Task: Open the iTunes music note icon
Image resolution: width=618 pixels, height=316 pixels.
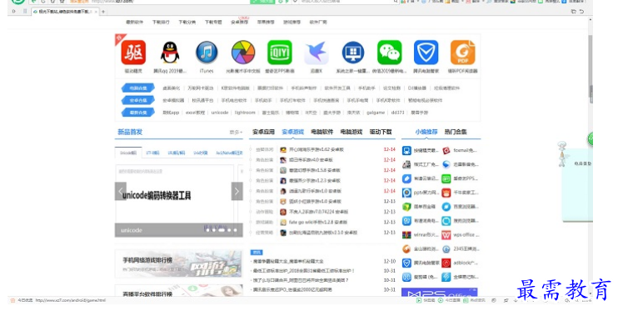Action: click(x=207, y=53)
